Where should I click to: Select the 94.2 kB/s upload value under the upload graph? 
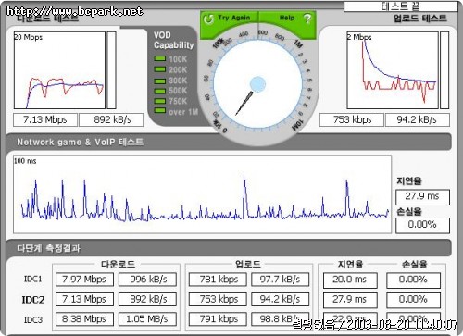(x=418, y=119)
